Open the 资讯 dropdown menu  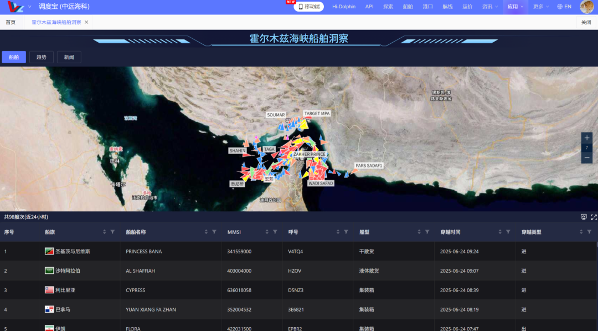(x=489, y=7)
